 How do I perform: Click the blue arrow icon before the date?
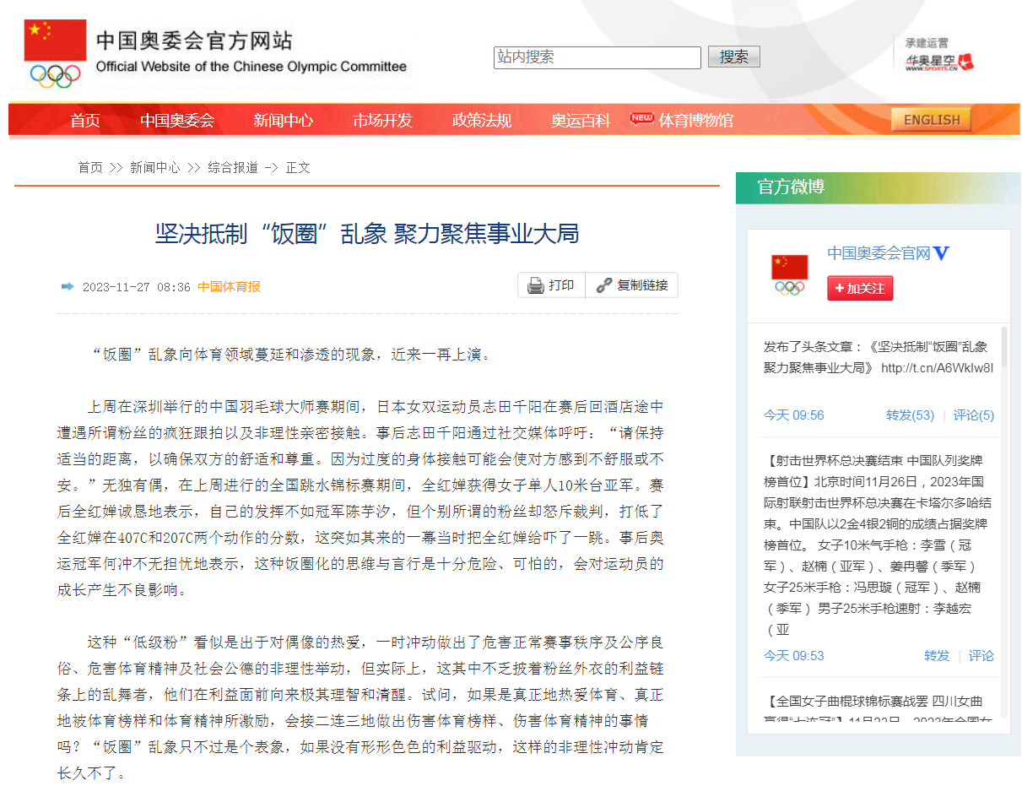tap(68, 286)
